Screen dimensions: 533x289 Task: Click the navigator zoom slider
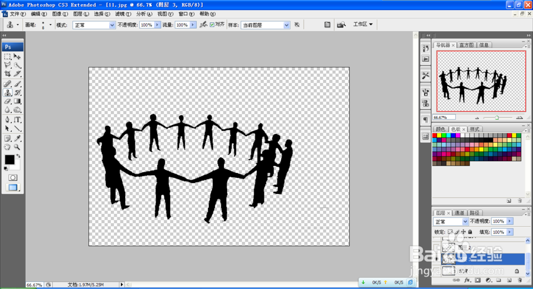coord(497,118)
